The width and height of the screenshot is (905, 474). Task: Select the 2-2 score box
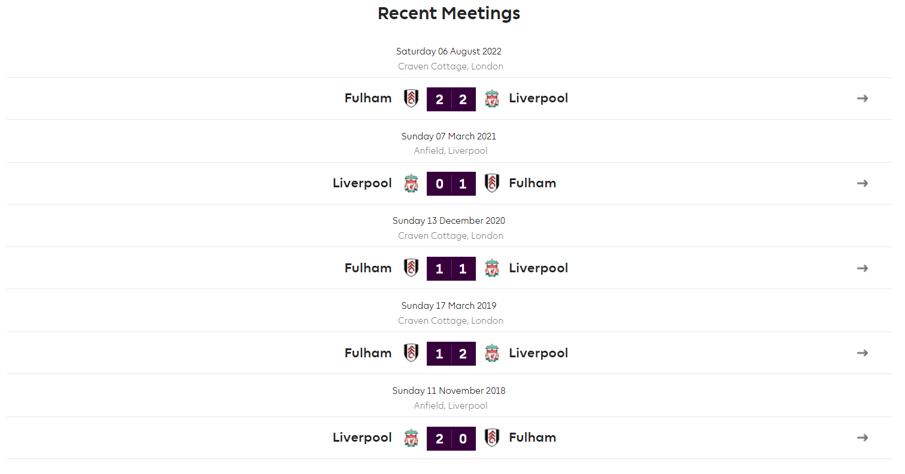point(451,99)
